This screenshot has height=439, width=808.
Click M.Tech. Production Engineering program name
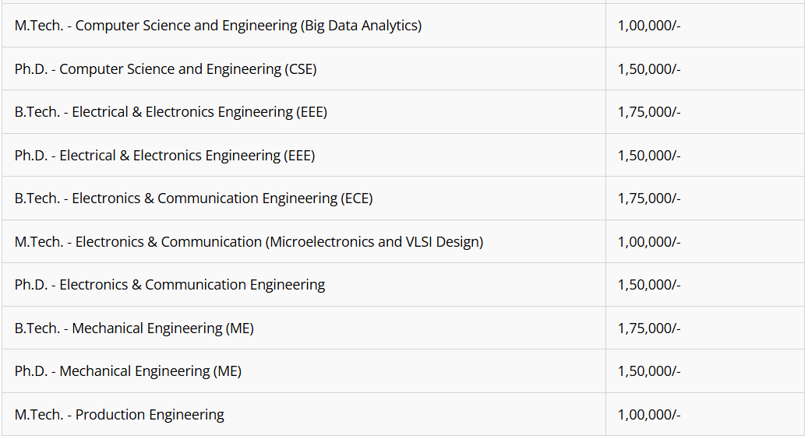(x=119, y=415)
